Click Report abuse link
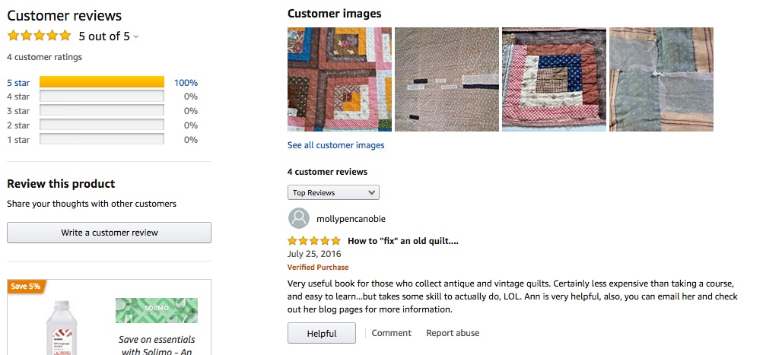Screen dimensions: 782x355 coord(453,333)
